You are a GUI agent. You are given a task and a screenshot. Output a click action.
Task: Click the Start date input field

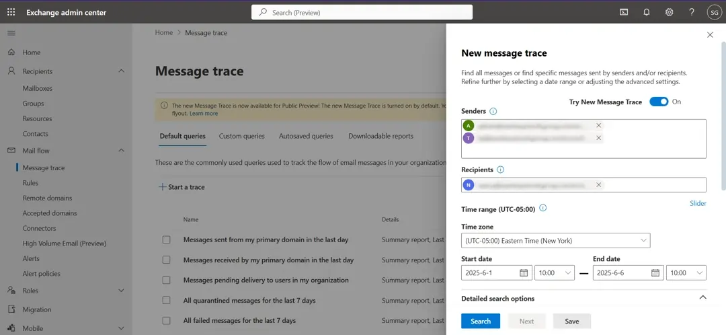coord(496,272)
